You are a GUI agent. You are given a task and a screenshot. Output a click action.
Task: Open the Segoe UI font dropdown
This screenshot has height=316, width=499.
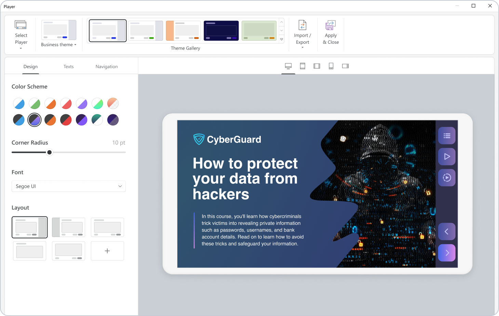tap(69, 186)
